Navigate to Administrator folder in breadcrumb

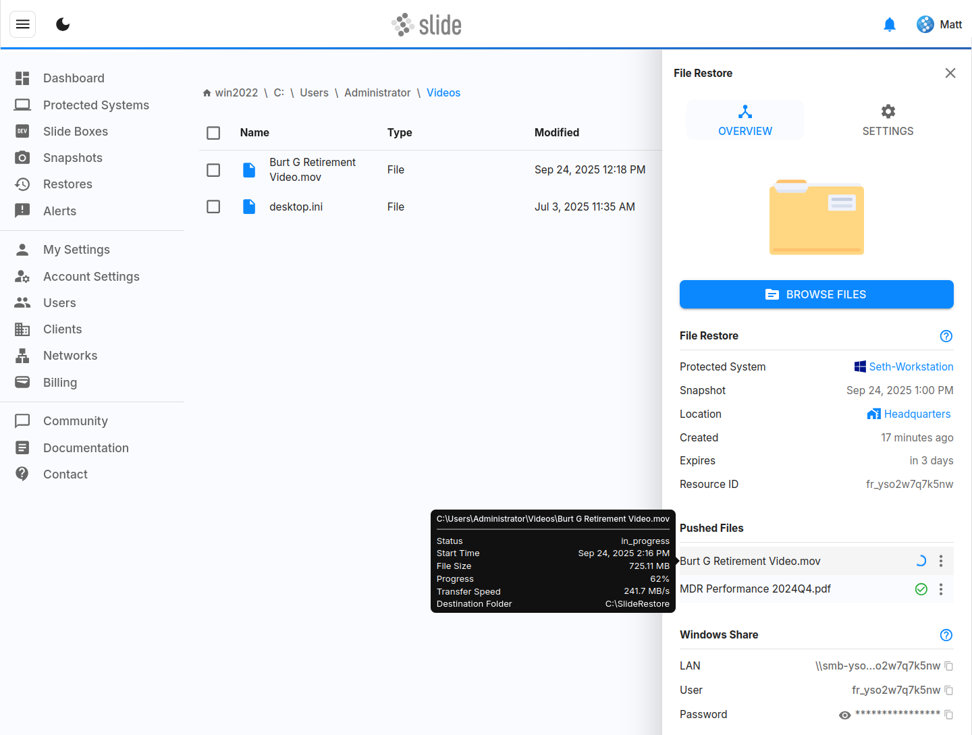tap(377, 93)
